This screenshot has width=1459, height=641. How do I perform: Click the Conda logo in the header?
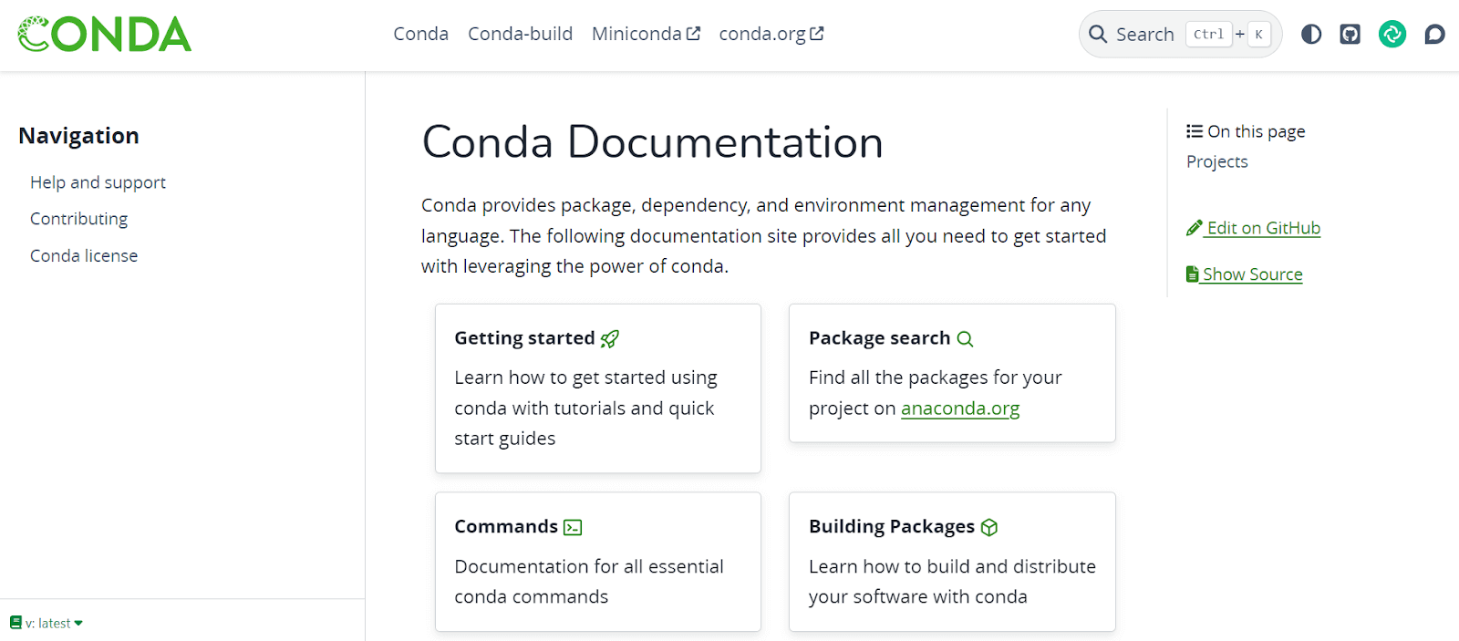(x=105, y=35)
